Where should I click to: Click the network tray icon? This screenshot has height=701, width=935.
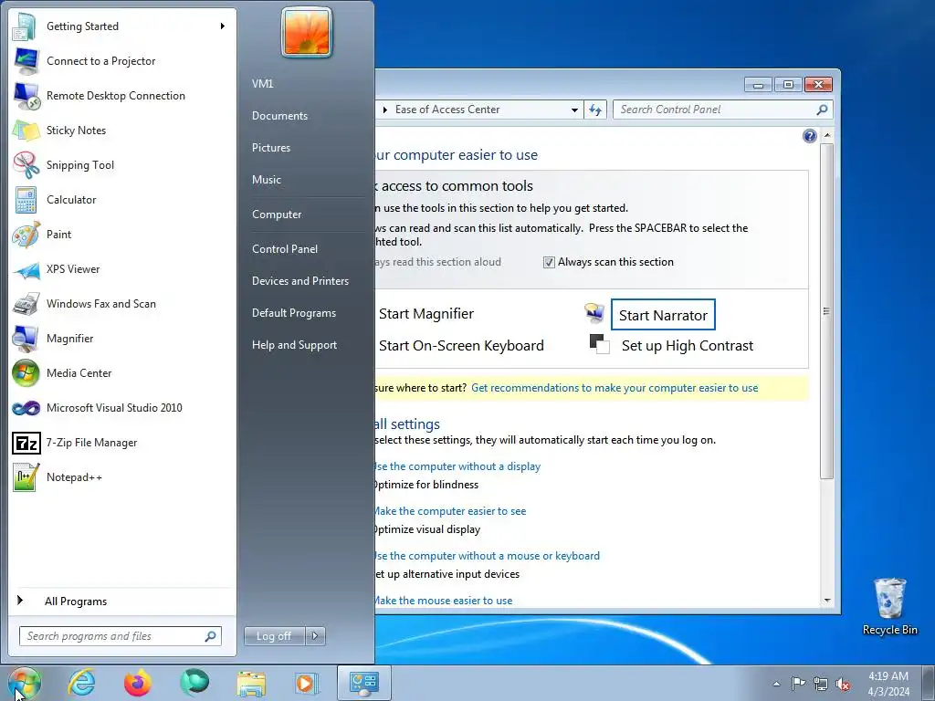(x=821, y=684)
